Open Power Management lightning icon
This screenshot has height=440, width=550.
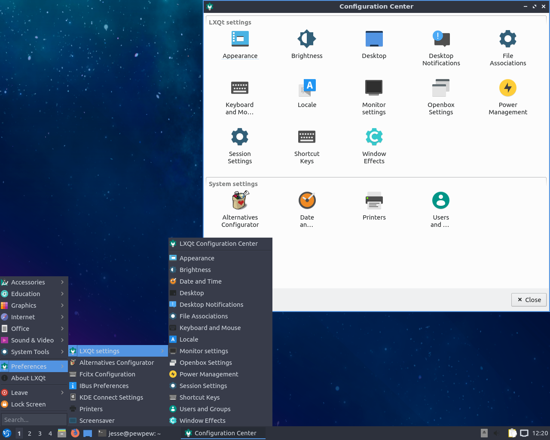508,88
